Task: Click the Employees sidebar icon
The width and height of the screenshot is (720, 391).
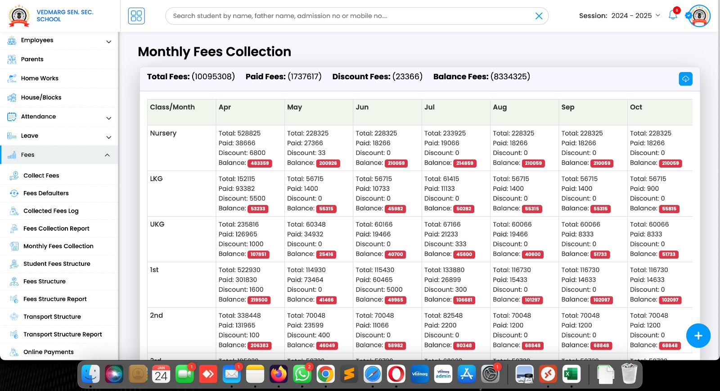Action: 12,40
